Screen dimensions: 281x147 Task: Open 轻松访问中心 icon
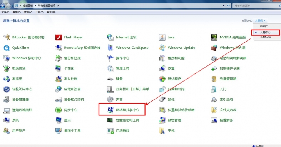click(x=7, y=89)
